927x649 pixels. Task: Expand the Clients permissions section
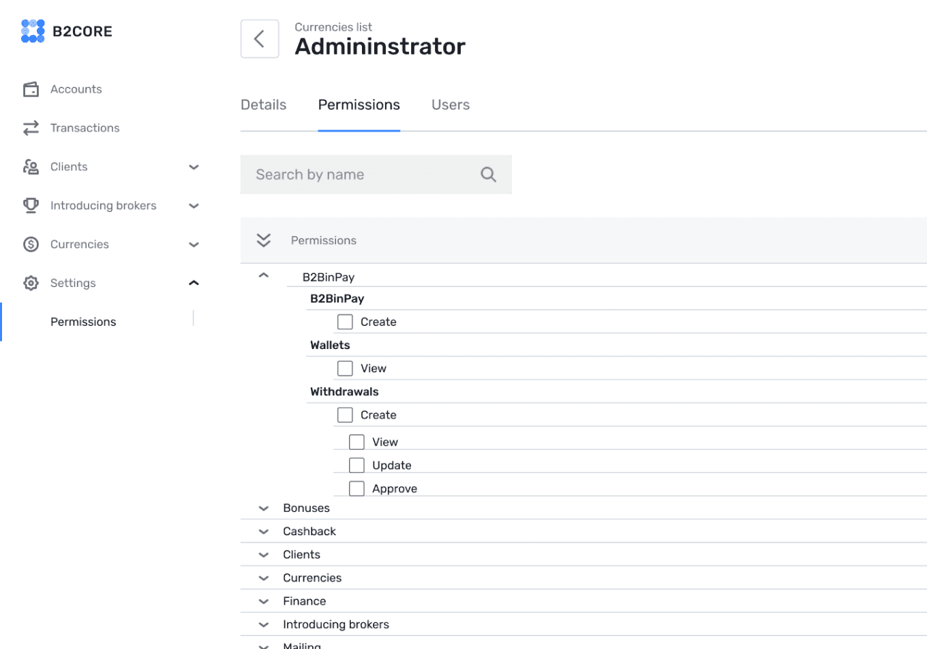264,555
